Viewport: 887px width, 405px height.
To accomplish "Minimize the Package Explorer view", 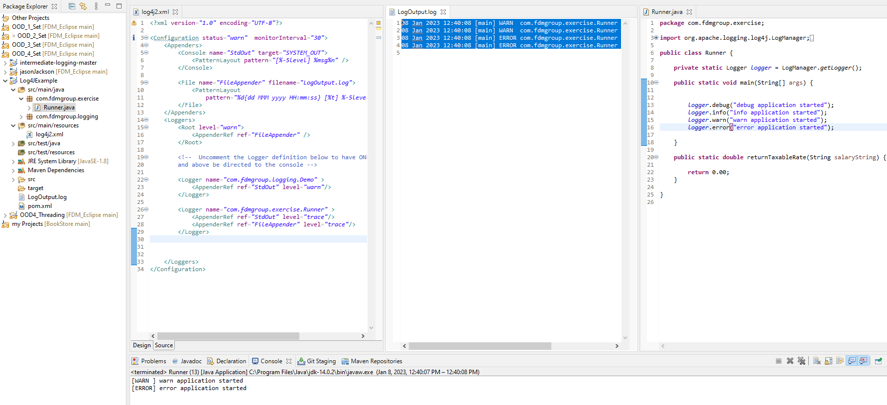I will coord(107,5).
